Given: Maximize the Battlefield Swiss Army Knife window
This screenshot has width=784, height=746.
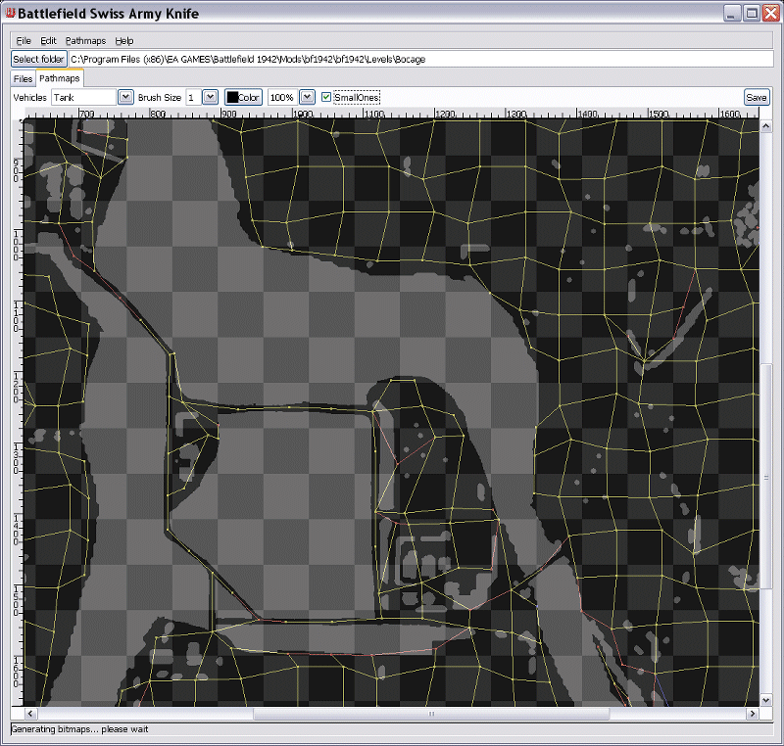Looking at the screenshot, I should [752, 14].
